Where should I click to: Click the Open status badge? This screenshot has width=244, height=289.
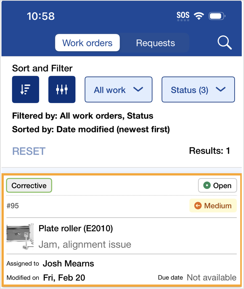(218, 186)
